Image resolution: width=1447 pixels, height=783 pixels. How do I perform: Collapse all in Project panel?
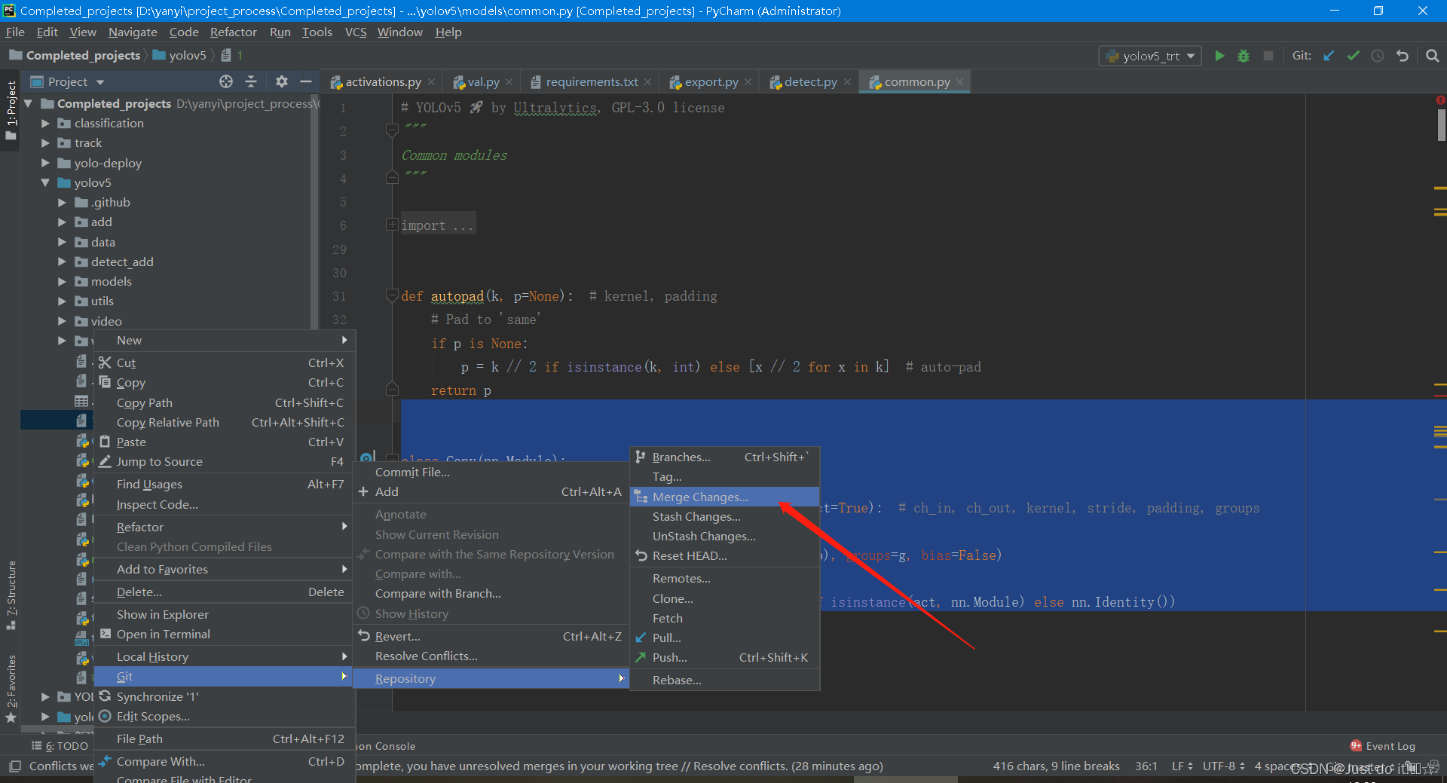coord(251,81)
